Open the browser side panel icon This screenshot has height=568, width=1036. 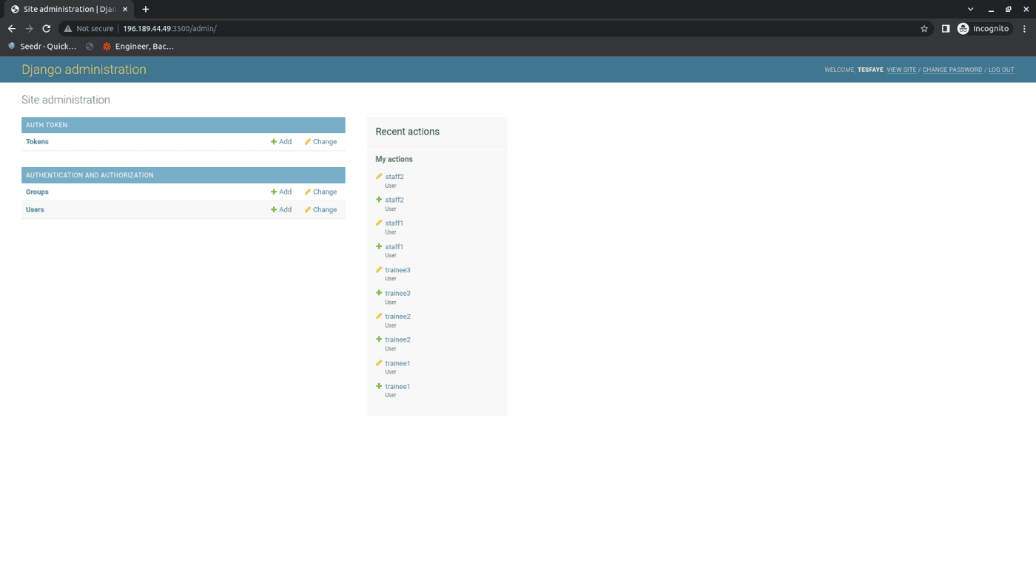click(945, 29)
